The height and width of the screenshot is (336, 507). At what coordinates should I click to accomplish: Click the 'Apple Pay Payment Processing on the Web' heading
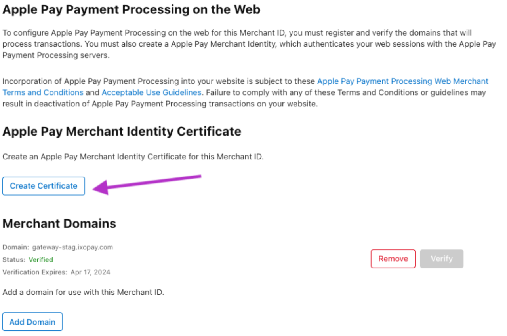click(131, 9)
